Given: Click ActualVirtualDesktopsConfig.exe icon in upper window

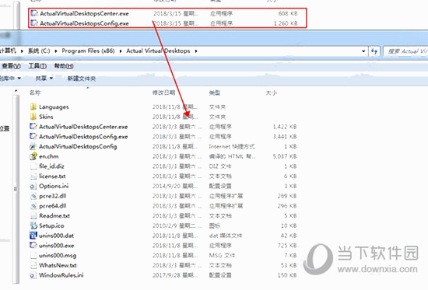Looking at the screenshot, I should [34, 23].
